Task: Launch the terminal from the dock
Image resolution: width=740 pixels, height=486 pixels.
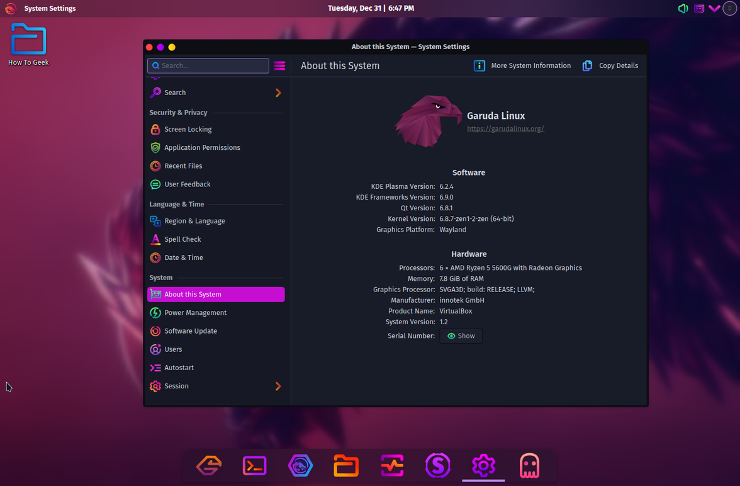Action: pyautogui.click(x=254, y=466)
